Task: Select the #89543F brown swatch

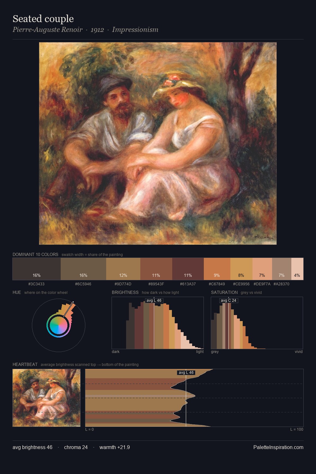Action: [x=156, y=269]
